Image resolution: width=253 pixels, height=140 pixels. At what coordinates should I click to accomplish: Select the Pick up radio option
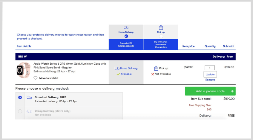coord(161,36)
